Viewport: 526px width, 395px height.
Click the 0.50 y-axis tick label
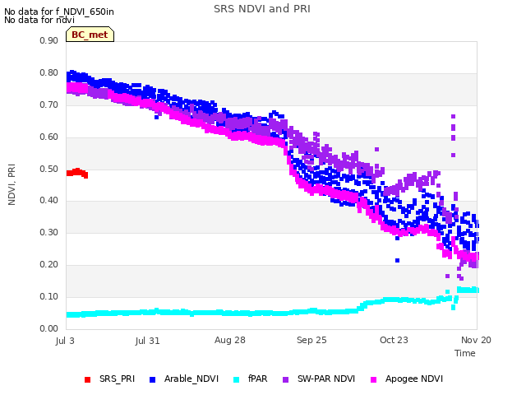(49, 169)
